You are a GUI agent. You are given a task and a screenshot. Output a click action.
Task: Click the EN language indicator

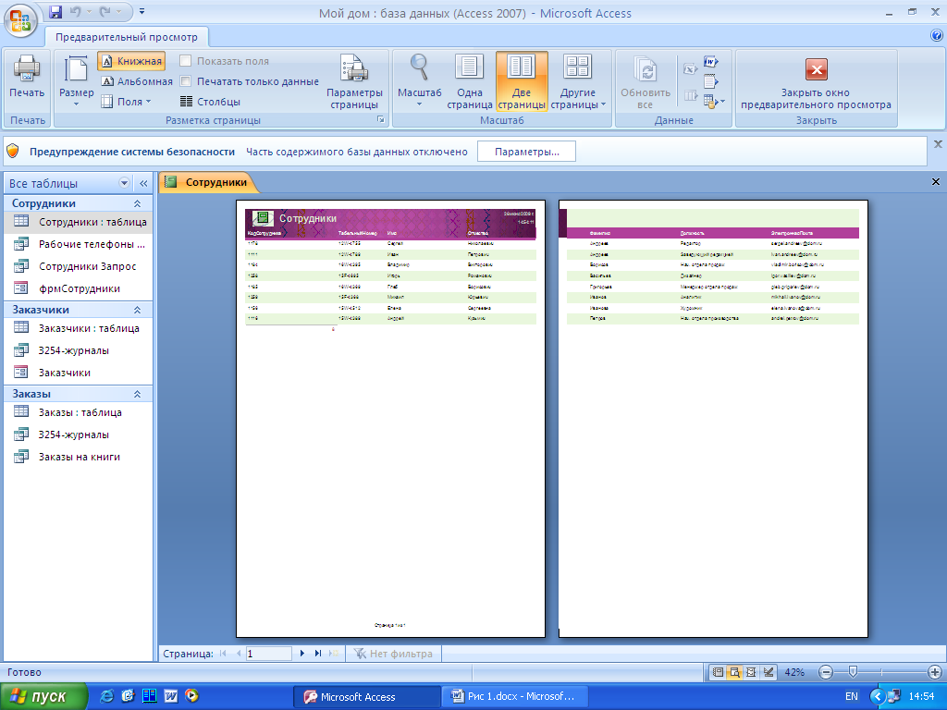pyautogui.click(x=851, y=696)
